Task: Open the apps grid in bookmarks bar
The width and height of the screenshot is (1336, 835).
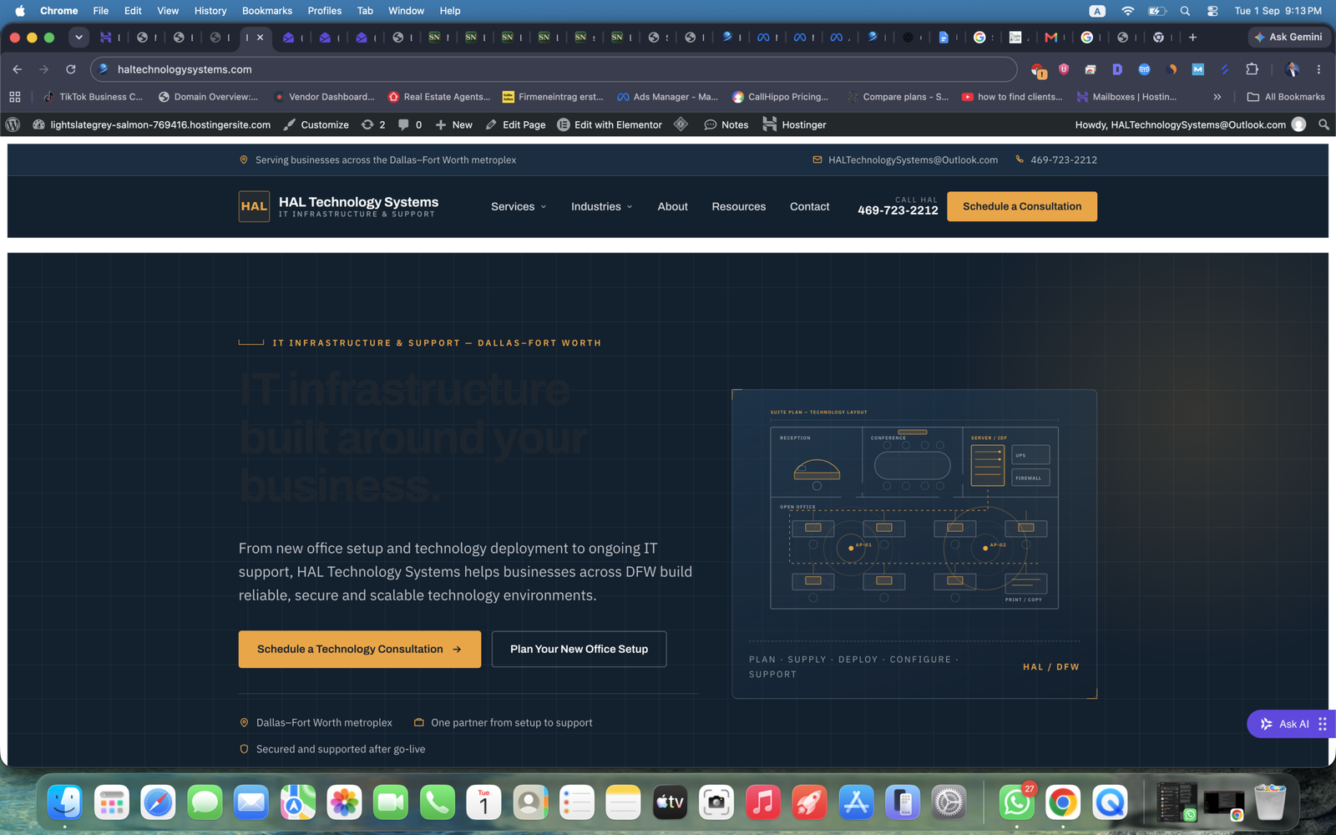Action: click(14, 97)
